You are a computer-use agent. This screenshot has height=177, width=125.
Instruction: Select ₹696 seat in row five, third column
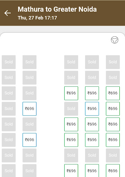point(71,124)
